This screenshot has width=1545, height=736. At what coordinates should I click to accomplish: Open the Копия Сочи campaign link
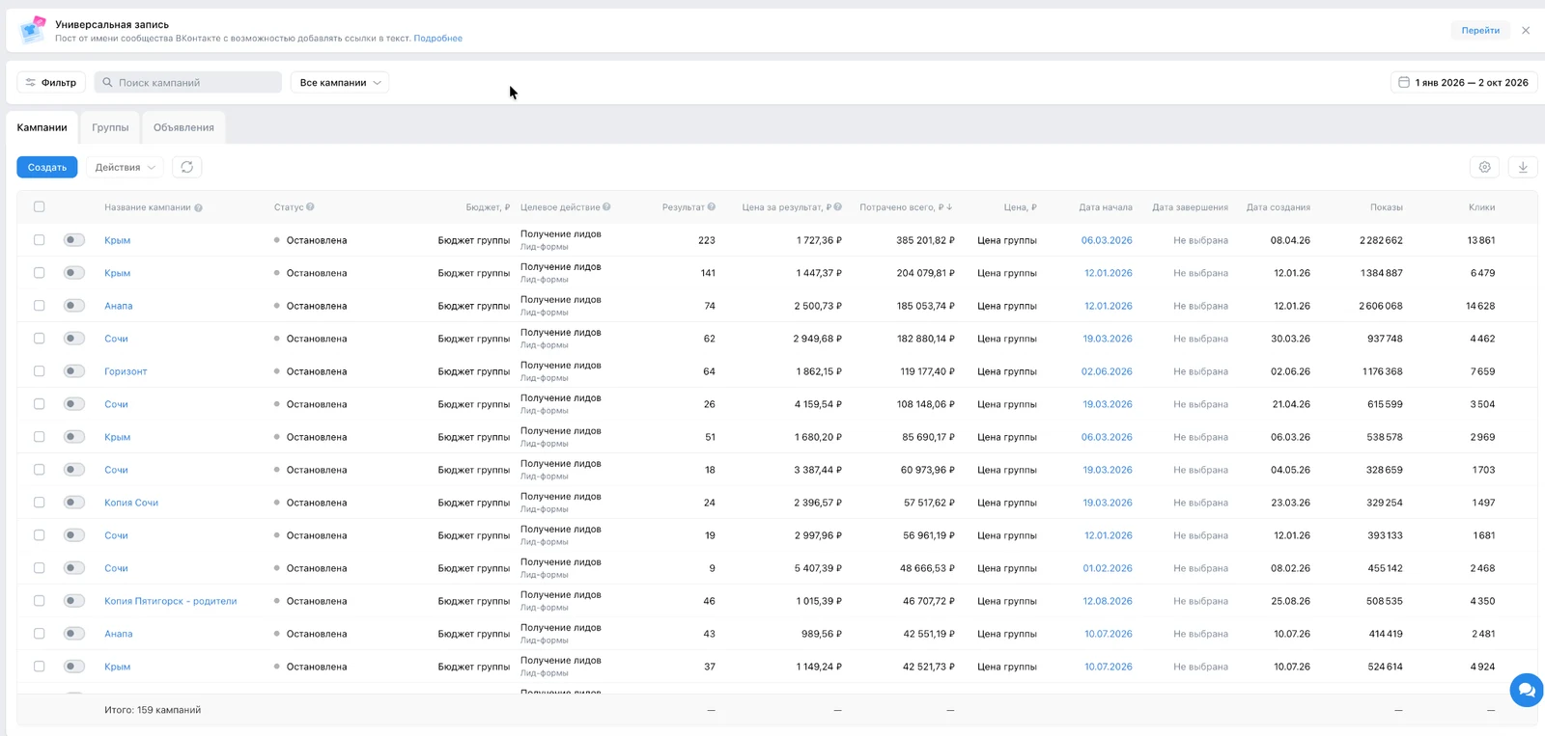131,503
